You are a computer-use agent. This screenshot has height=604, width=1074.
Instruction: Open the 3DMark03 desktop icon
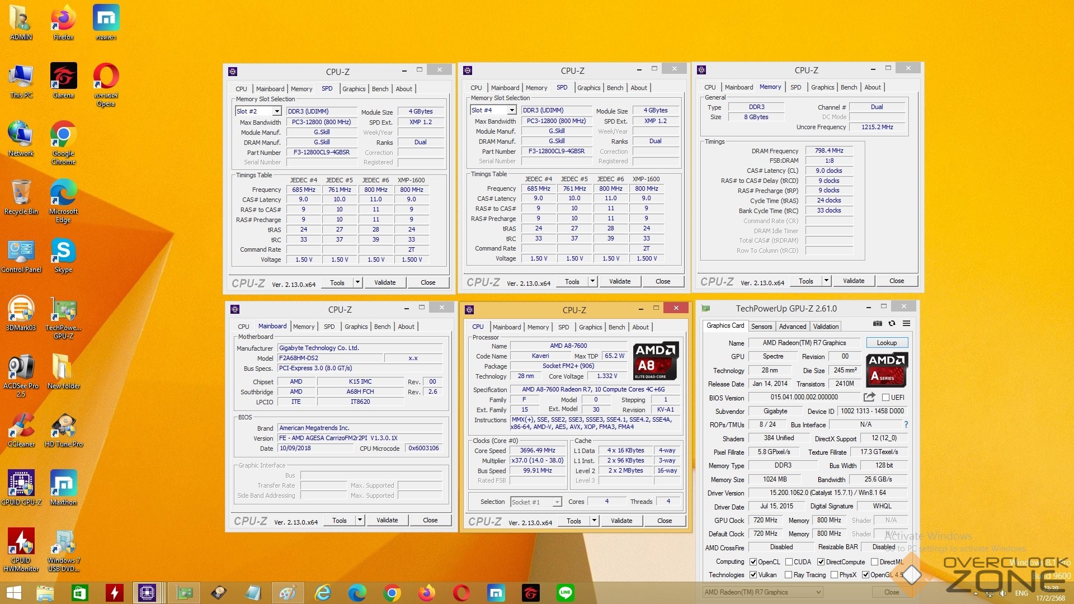pyautogui.click(x=21, y=313)
